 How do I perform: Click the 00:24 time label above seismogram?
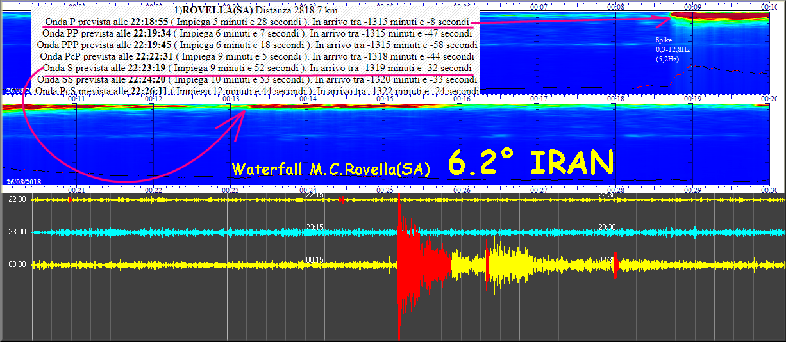[308, 190]
